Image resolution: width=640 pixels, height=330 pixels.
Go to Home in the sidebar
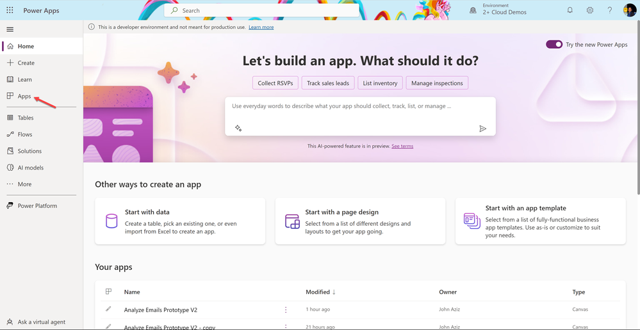(x=42, y=46)
